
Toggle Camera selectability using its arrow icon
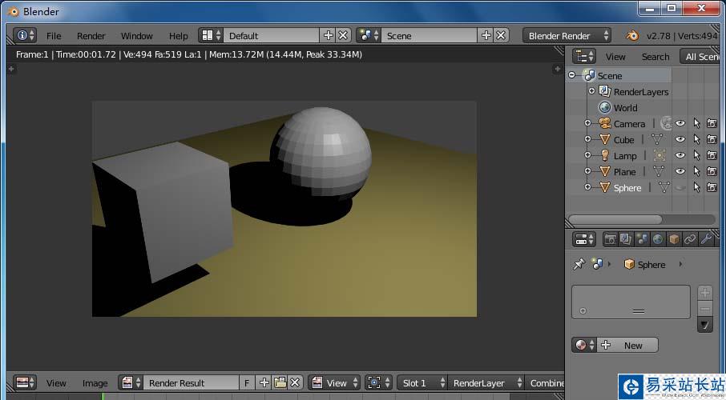(696, 124)
